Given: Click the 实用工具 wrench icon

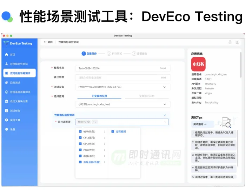Looking at the screenshot, I should click(6, 120).
